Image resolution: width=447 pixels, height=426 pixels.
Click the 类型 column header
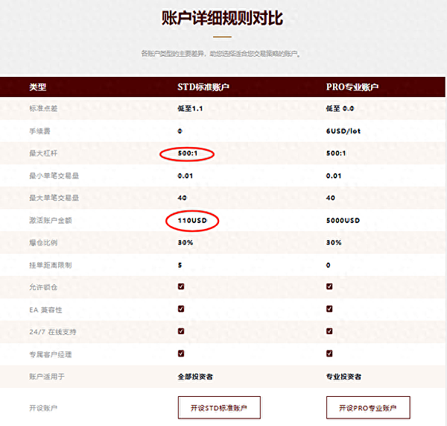(x=37, y=87)
